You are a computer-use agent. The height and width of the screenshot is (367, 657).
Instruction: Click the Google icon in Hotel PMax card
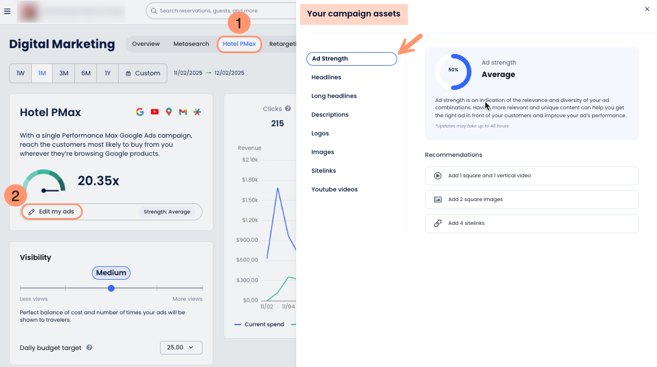tap(140, 112)
